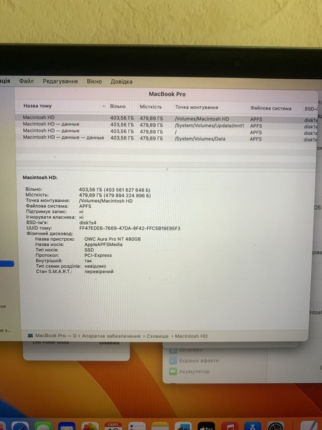This screenshot has width=322, height=430.
Task: Open App Store from the Dock
Action: tap(253, 426)
